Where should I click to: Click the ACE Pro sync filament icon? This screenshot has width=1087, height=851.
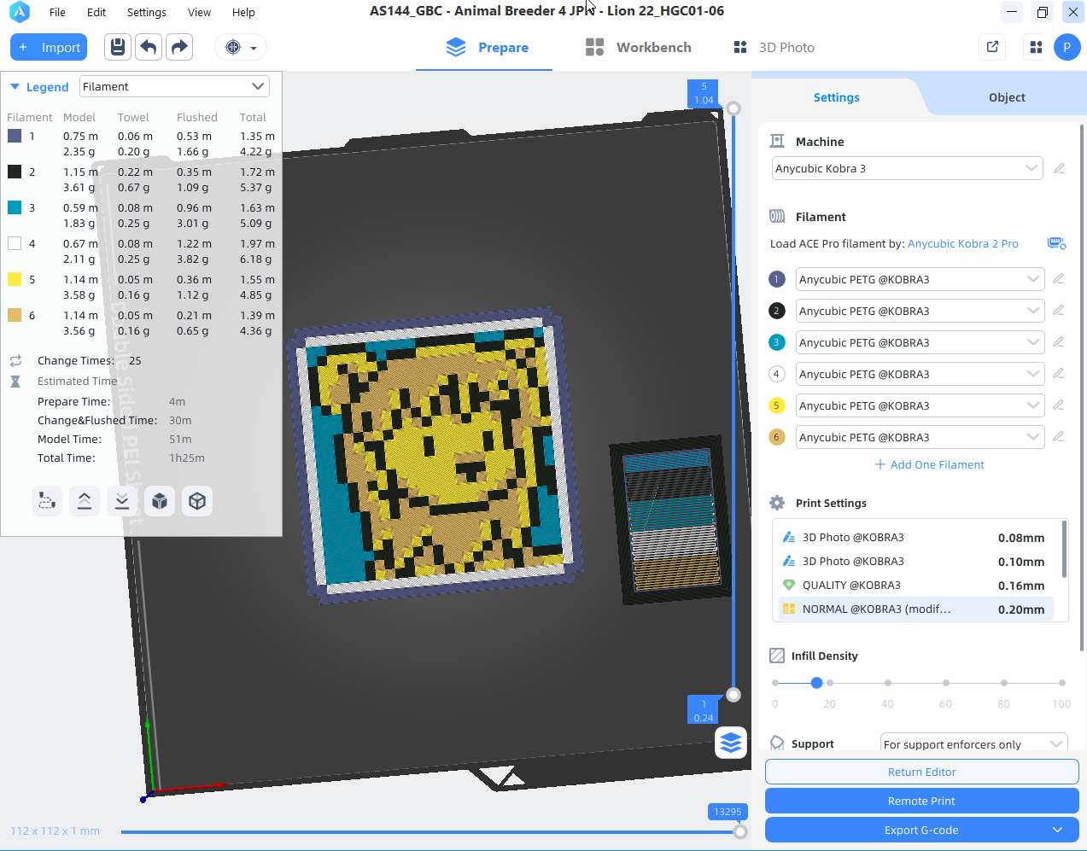coord(1056,243)
